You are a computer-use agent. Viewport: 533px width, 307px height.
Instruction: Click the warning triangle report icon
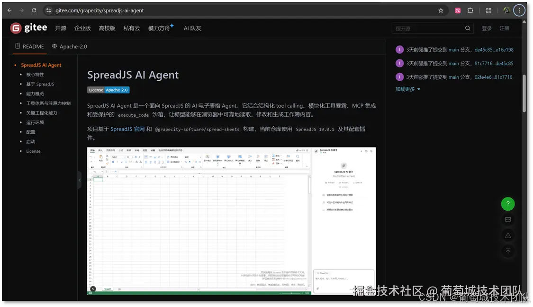pos(508,235)
